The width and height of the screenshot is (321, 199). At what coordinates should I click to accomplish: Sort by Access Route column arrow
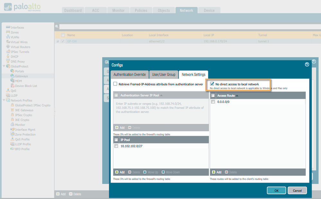point(237,96)
